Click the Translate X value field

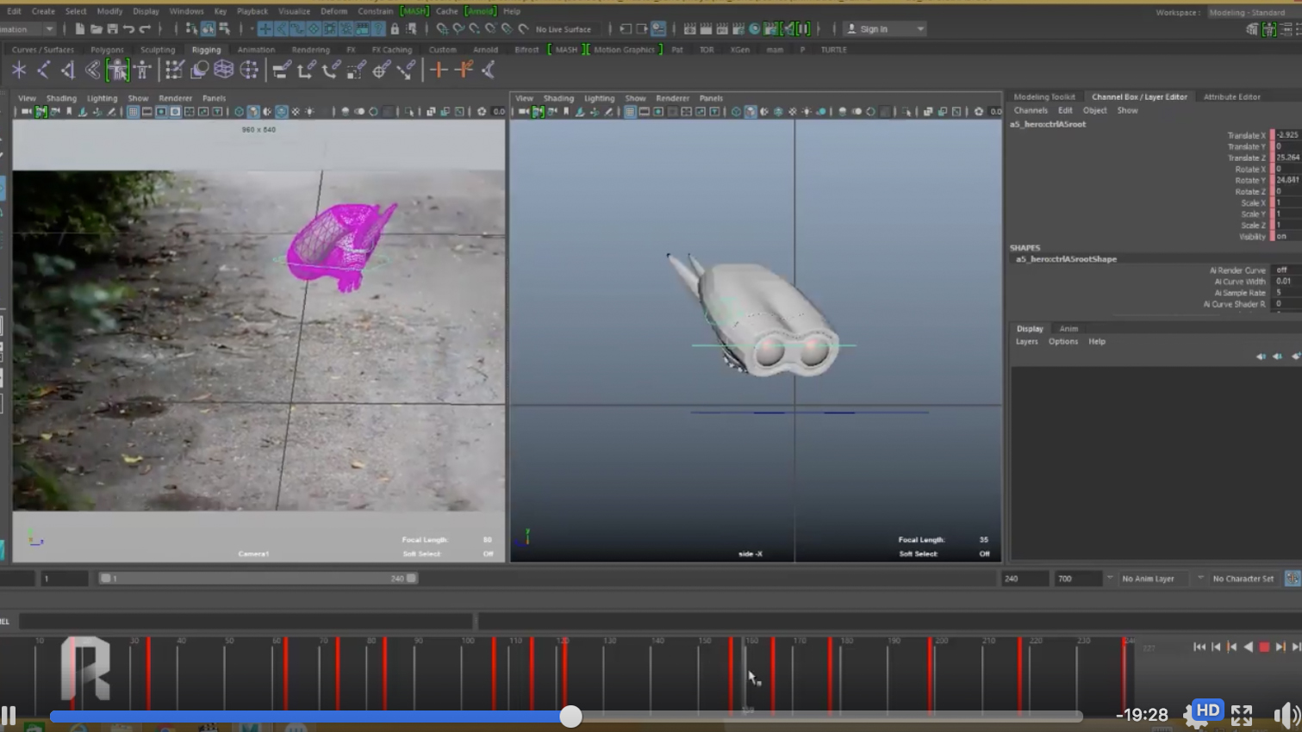coord(1287,135)
